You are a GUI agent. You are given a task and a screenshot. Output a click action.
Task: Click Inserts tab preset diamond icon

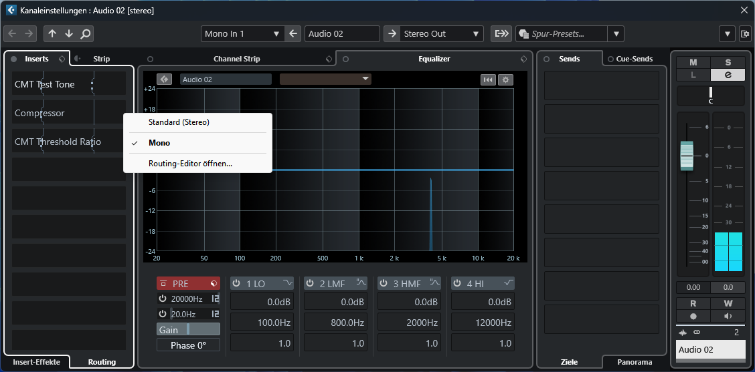(62, 59)
